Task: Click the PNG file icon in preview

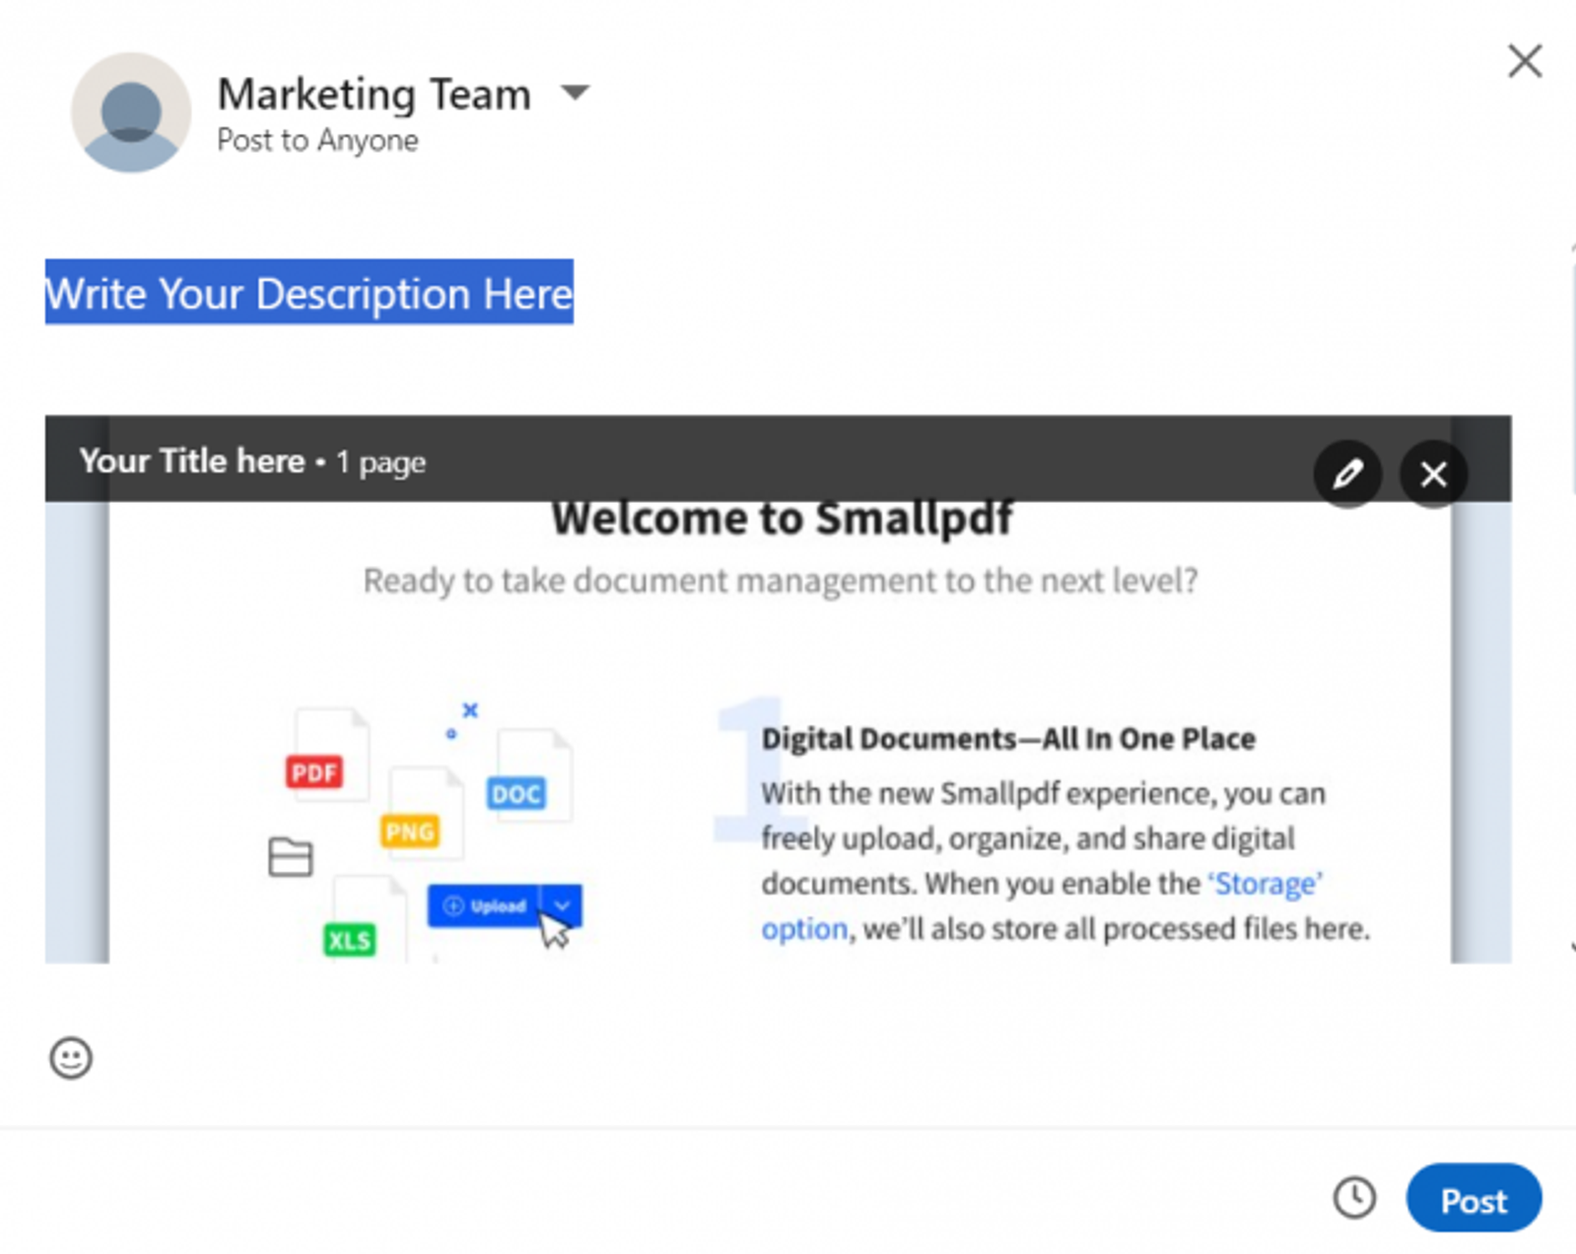Action: click(x=424, y=813)
